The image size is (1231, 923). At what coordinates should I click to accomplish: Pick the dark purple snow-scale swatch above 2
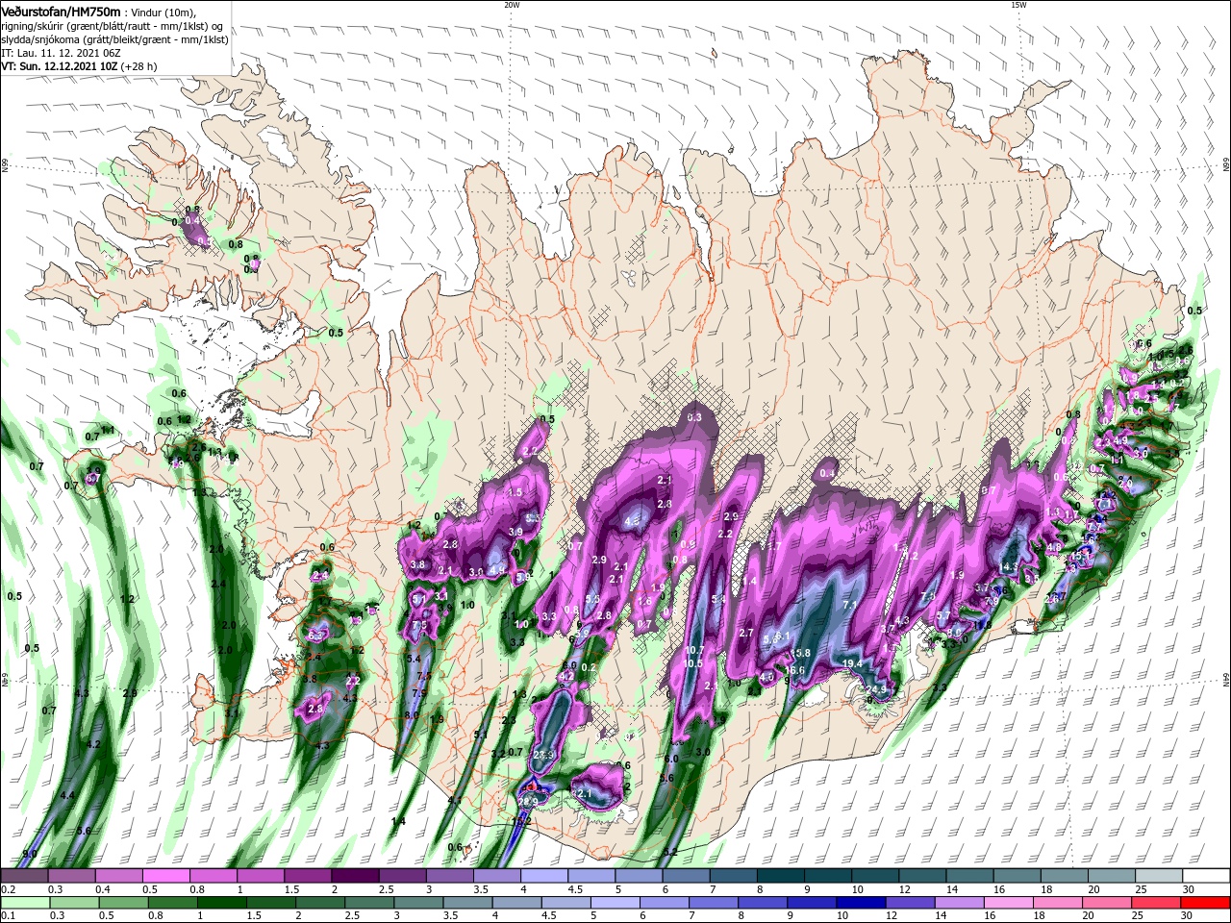[355, 875]
